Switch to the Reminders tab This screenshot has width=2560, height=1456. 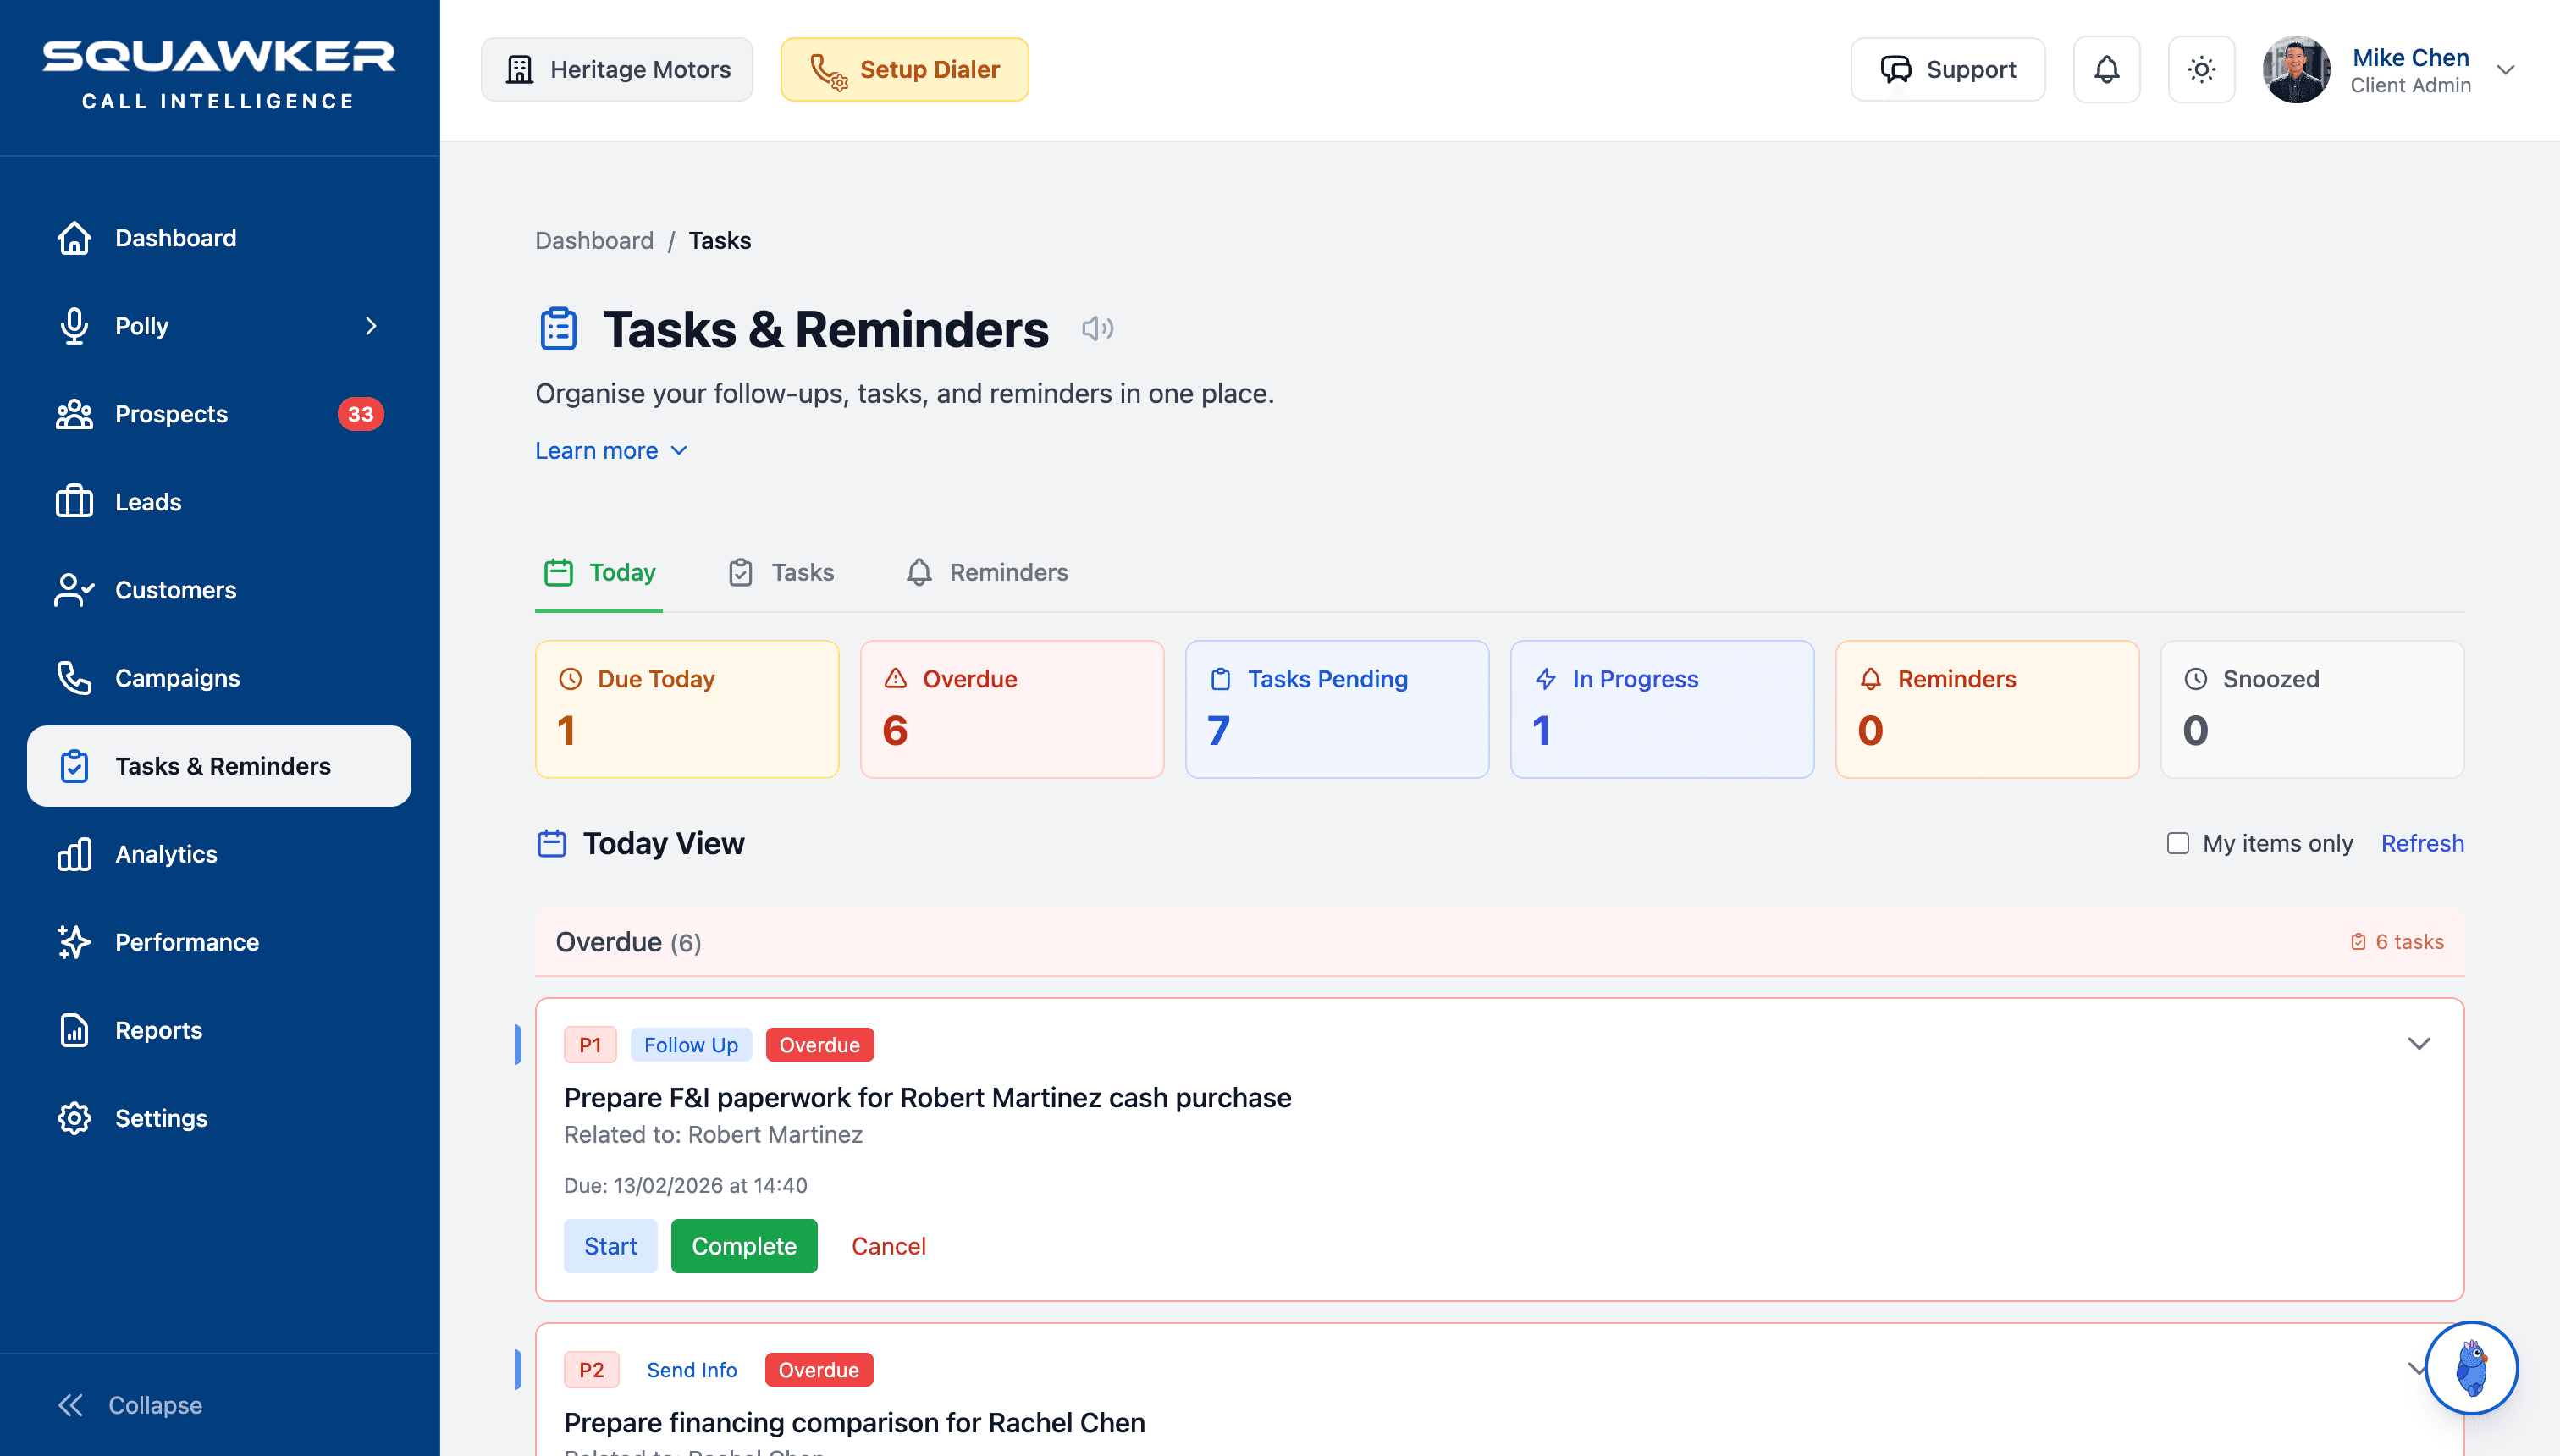[x=1009, y=572]
